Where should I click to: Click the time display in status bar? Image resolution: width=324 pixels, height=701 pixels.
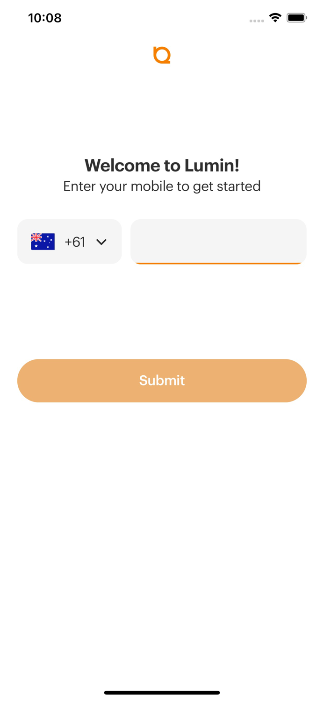45,18
